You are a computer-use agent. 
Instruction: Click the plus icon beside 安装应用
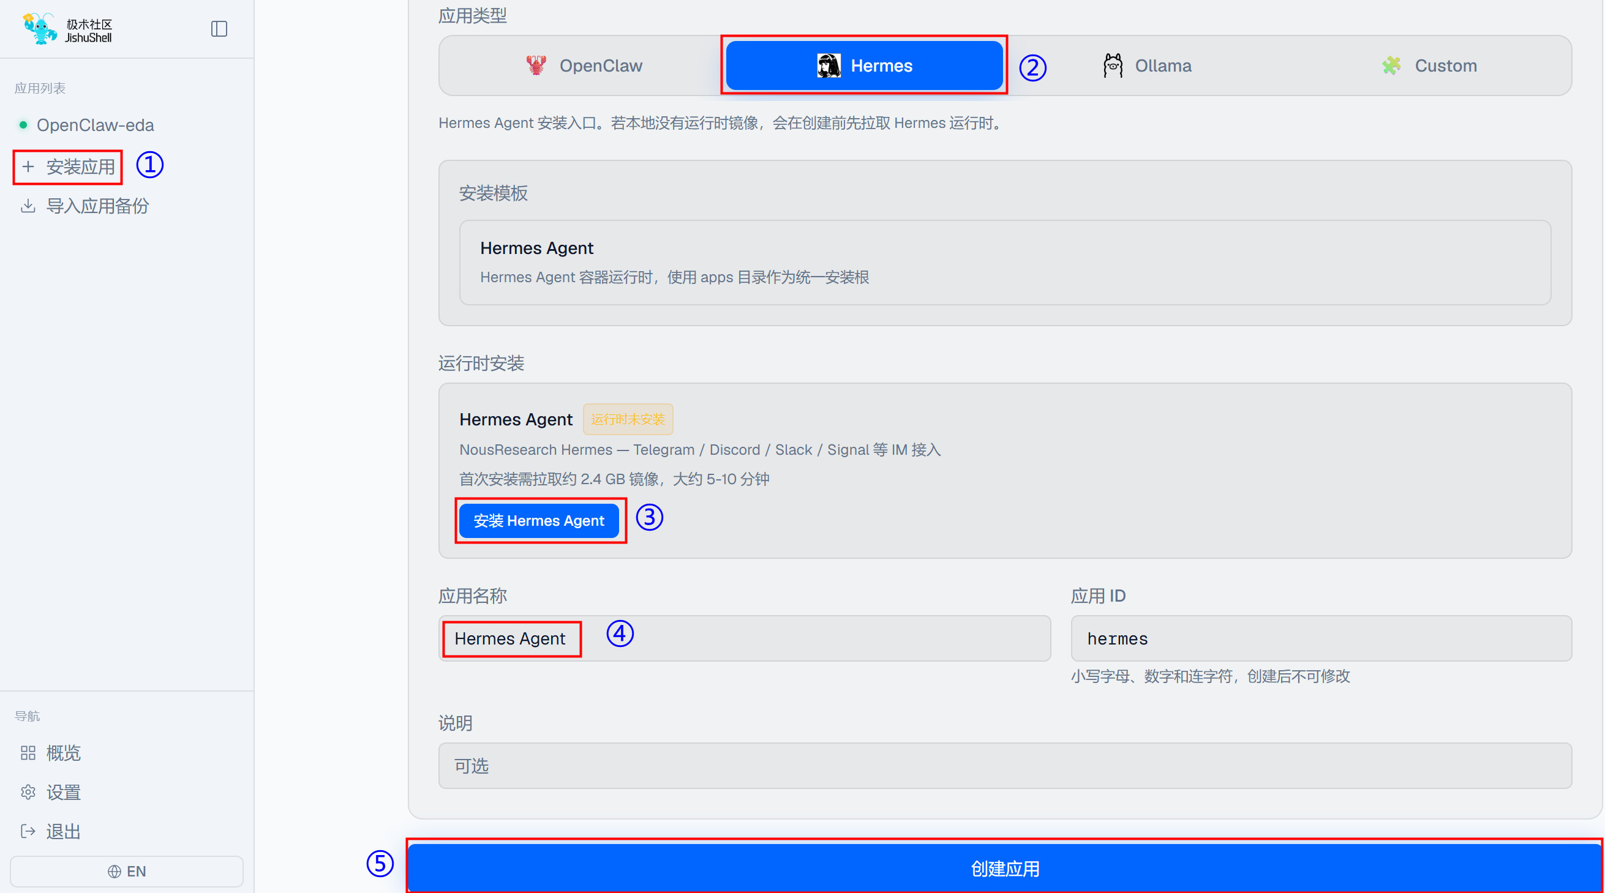(28, 166)
